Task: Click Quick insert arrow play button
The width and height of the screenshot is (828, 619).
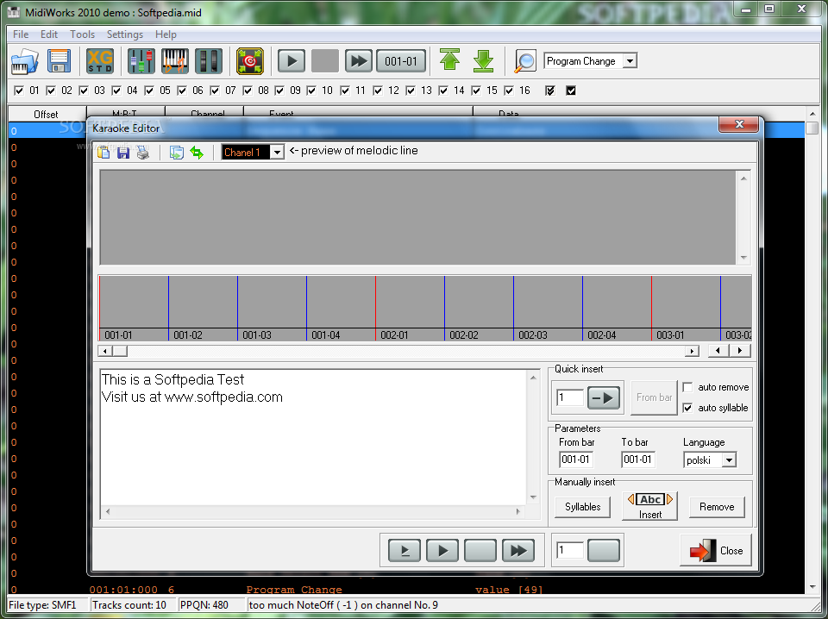Action: pyautogui.click(x=604, y=398)
